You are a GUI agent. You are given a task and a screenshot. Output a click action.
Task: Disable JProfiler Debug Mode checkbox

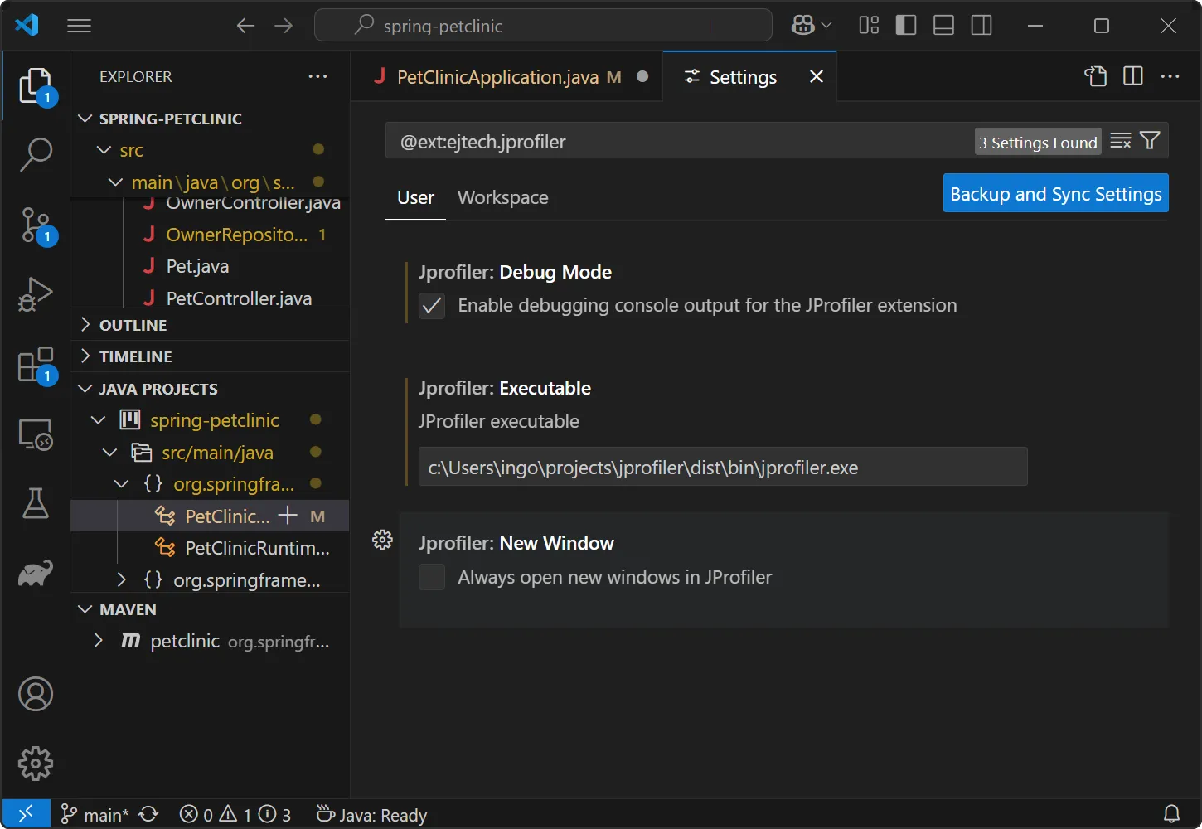tap(432, 306)
